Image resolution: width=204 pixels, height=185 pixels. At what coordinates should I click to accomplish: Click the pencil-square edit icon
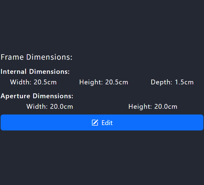click(95, 123)
